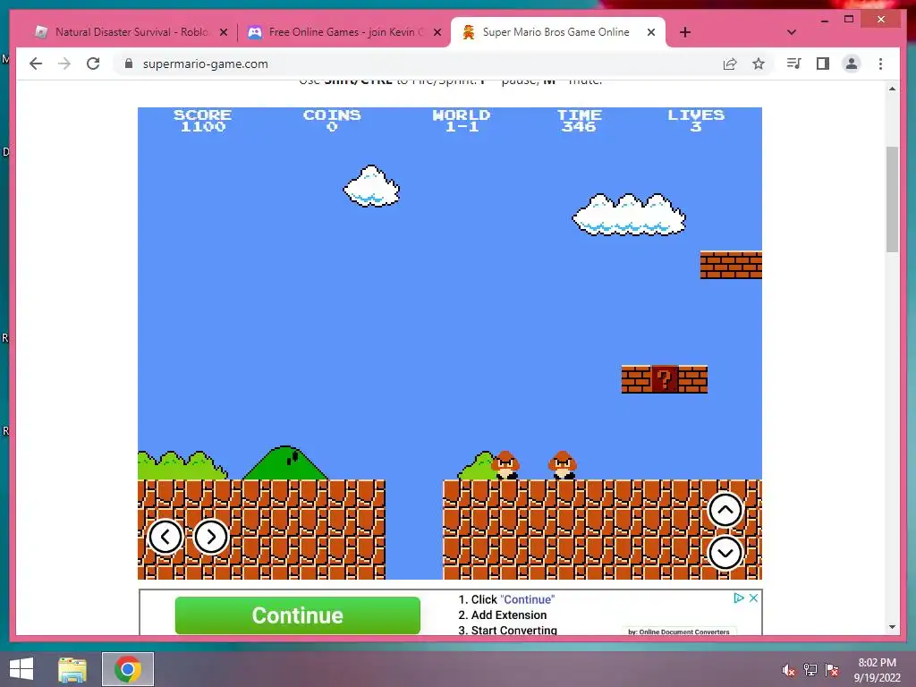916x687 pixels.
Task: Click the left arrow game control
Action: click(165, 537)
